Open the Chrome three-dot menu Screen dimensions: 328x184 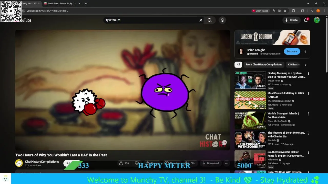pos(324,11)
